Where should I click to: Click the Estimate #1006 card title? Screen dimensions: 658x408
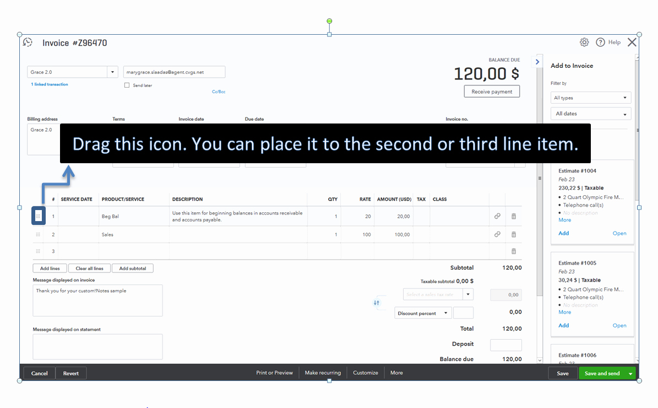(577, 355)
